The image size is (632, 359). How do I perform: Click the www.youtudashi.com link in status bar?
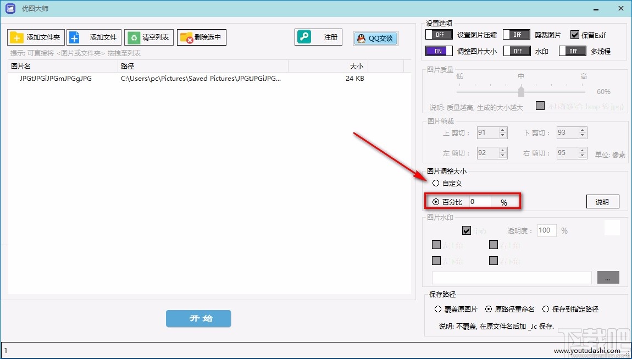588,351
